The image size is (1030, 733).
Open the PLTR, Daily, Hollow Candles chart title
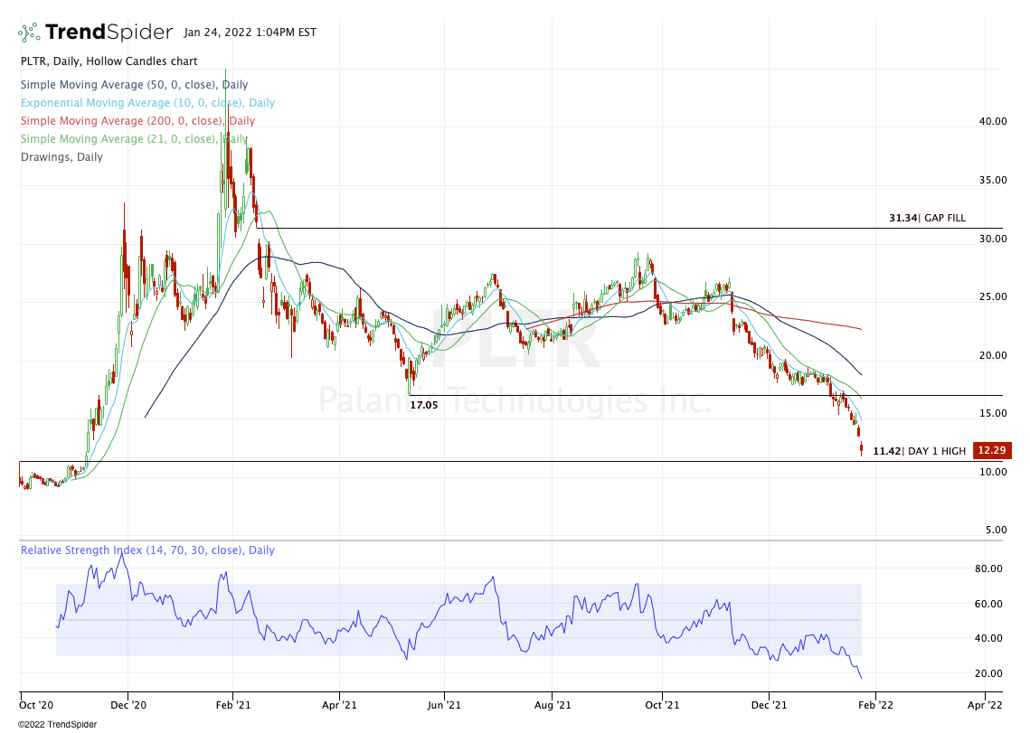click(x=109, y=61)
